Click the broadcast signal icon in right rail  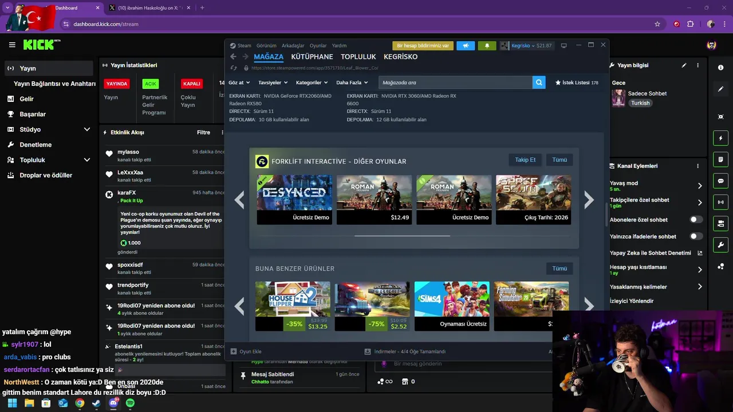[720, 202]
